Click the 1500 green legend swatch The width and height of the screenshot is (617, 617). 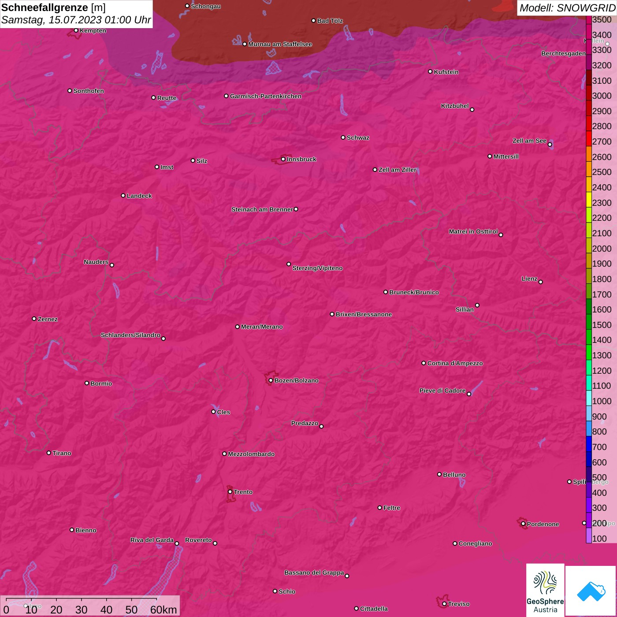pyautogui.click(x=588, y=322)
